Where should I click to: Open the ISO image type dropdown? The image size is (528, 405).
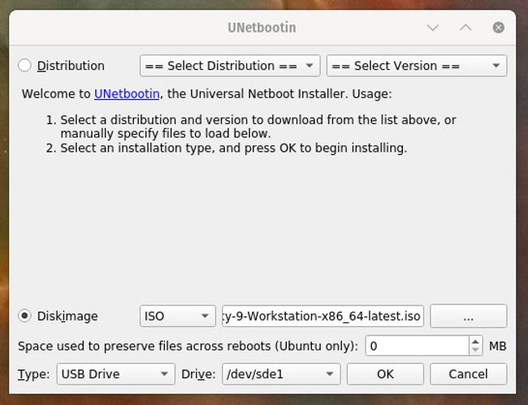click(x=178, y=316)
